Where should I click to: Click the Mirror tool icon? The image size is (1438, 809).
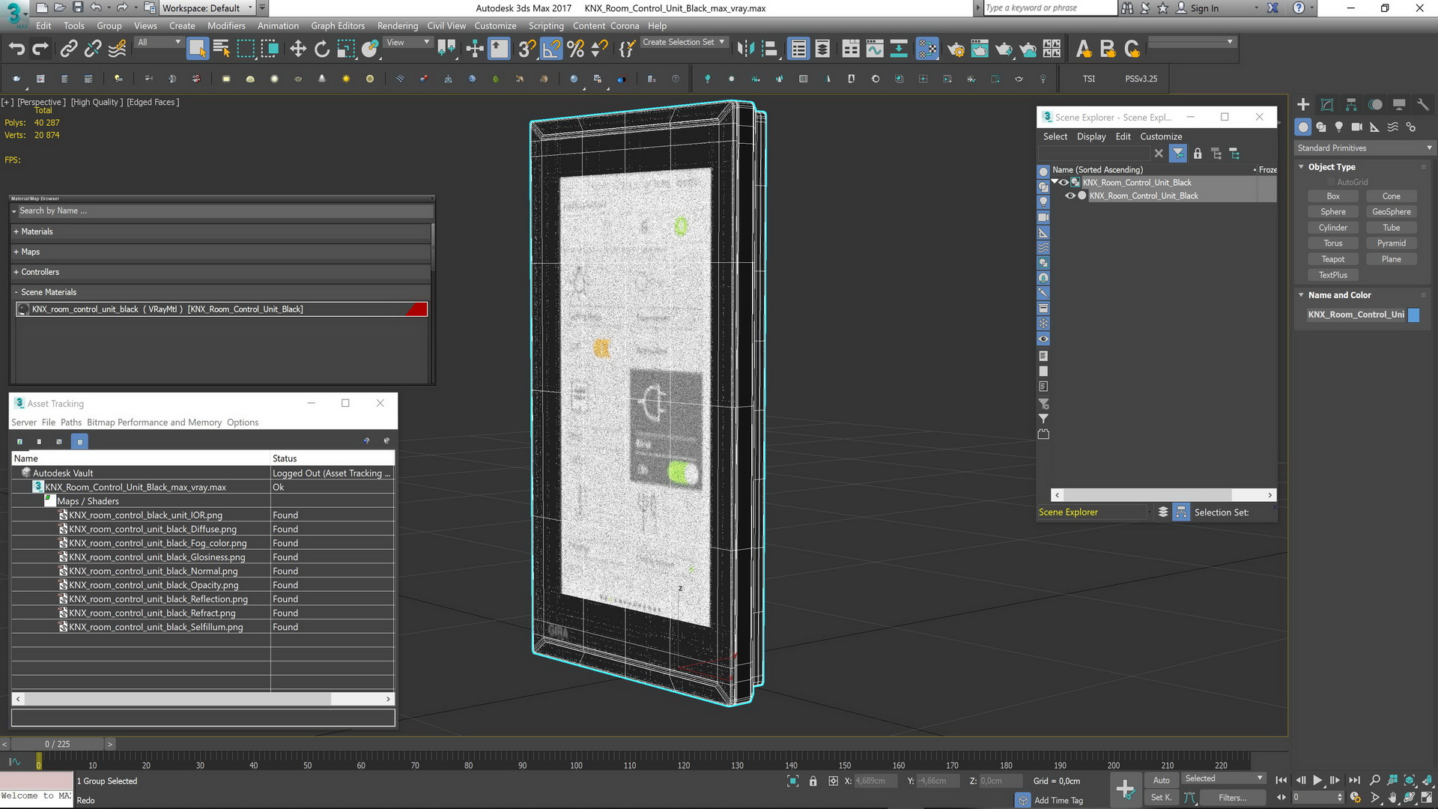[745, 49]
